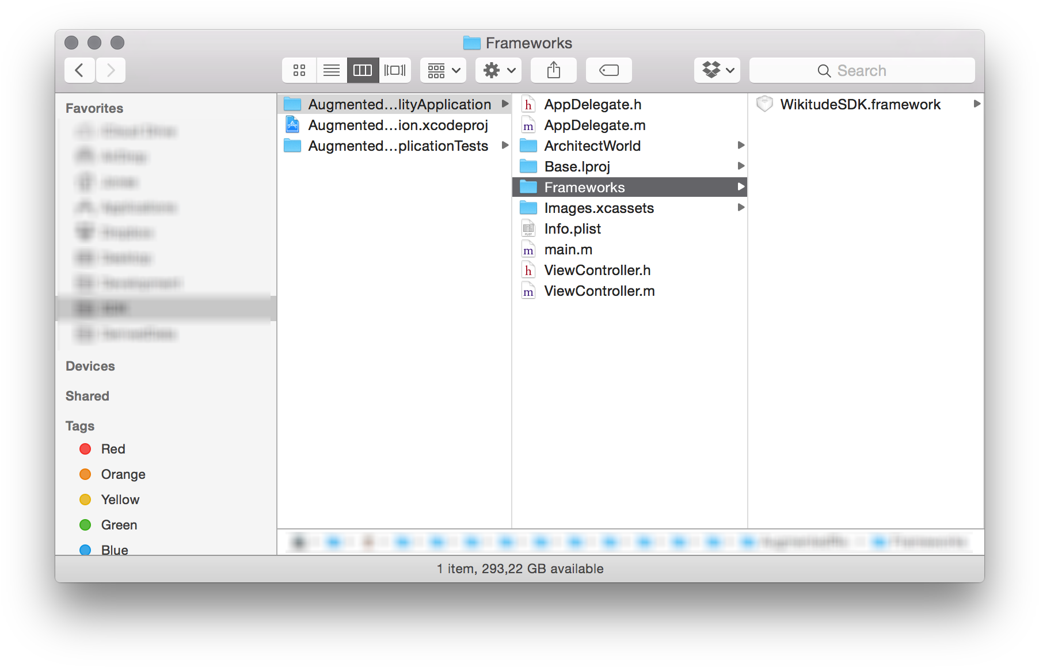Click the Favorites sidebar heading
The width and height of the screenshot is (1039, 667).
(94, 108)
